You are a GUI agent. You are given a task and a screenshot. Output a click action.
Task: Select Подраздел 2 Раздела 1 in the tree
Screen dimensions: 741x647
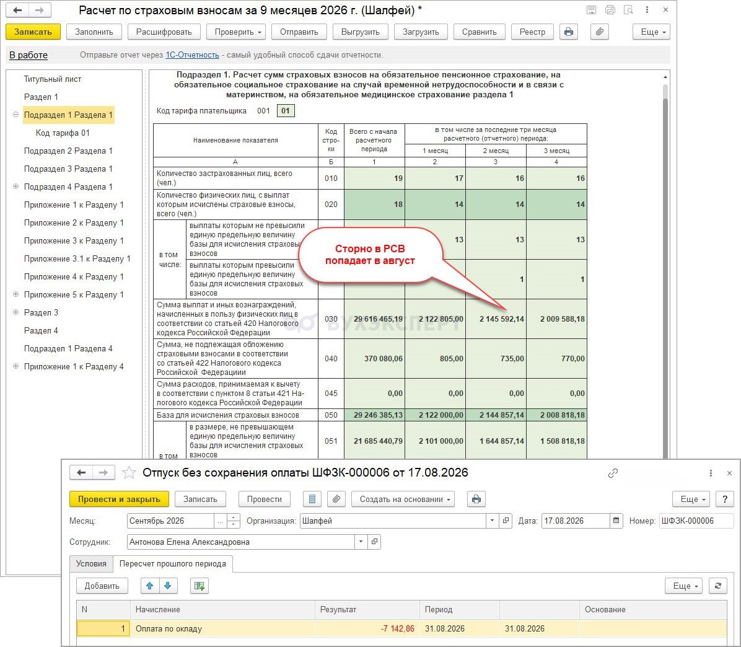[x=68, y=151]
